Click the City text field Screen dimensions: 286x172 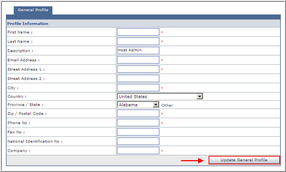click(x=138, y=88)
